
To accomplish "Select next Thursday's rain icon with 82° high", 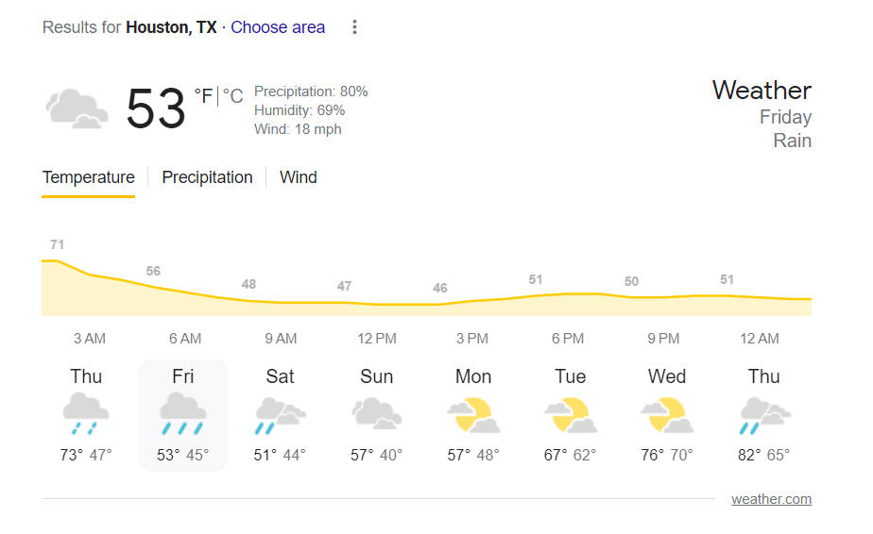I will [764, 413].
